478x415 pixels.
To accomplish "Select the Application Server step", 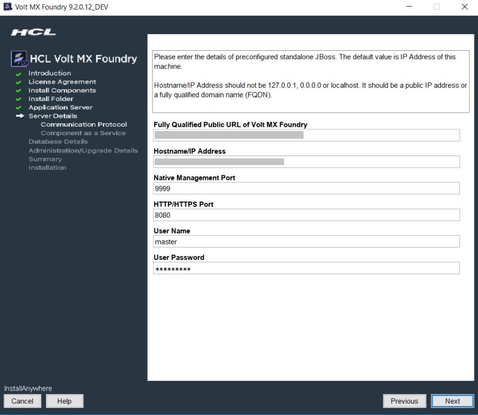I will (x=61, y=108).
